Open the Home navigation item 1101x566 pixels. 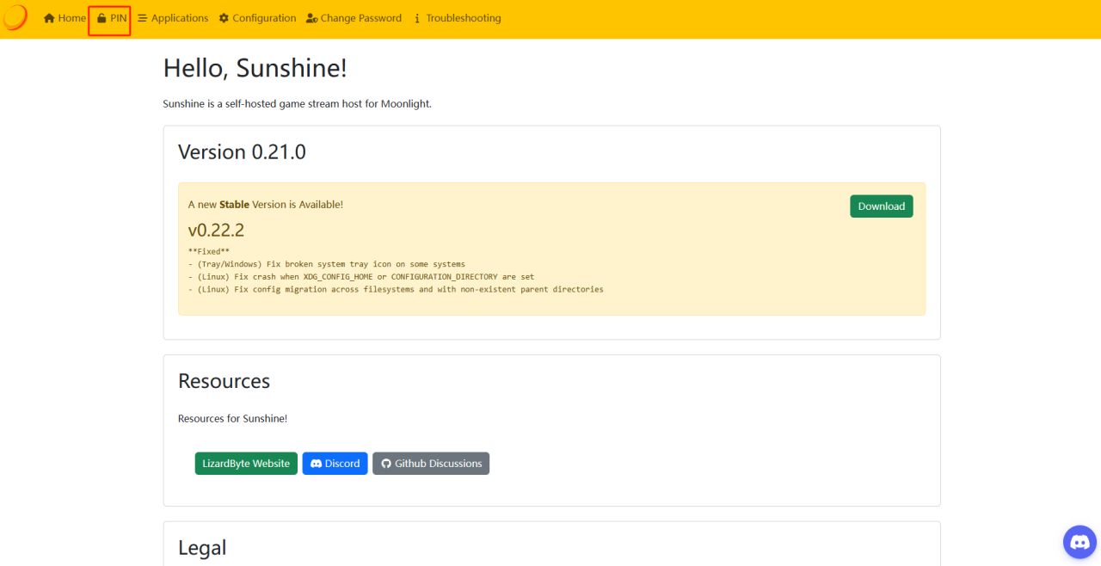point(65,18)
